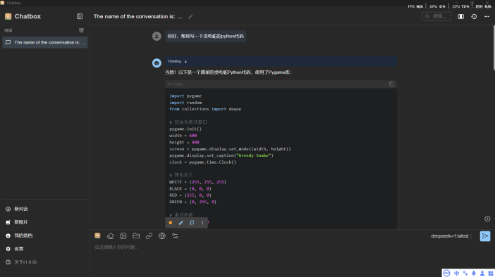Jump to bottom with the down-arrow circle

tap(487, 219)
